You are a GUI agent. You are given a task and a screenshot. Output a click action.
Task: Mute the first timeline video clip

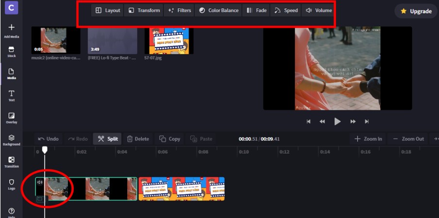[40, 182]
